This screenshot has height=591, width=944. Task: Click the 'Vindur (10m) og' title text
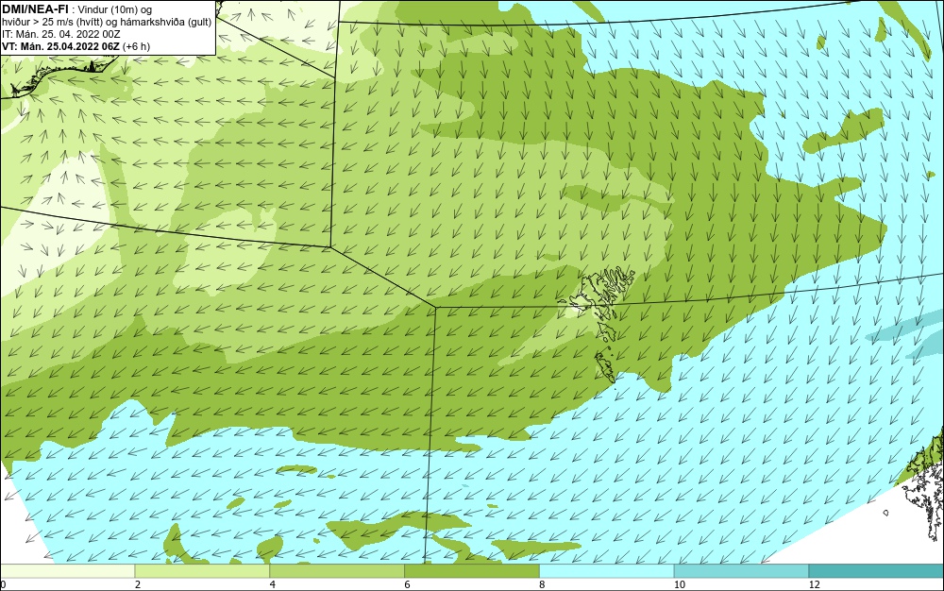pos(115,9)
